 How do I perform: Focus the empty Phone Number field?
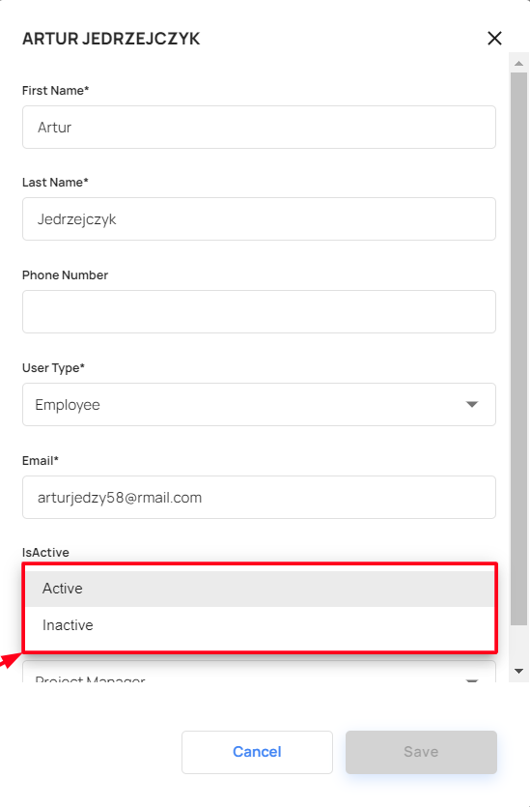point(259,311)
